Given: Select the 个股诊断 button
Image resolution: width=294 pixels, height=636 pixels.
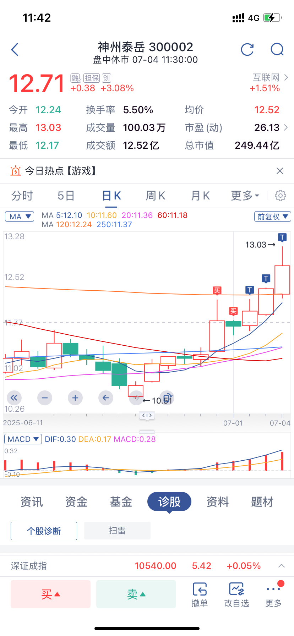Looking at the screenshot, I should (x=44, y=531).
